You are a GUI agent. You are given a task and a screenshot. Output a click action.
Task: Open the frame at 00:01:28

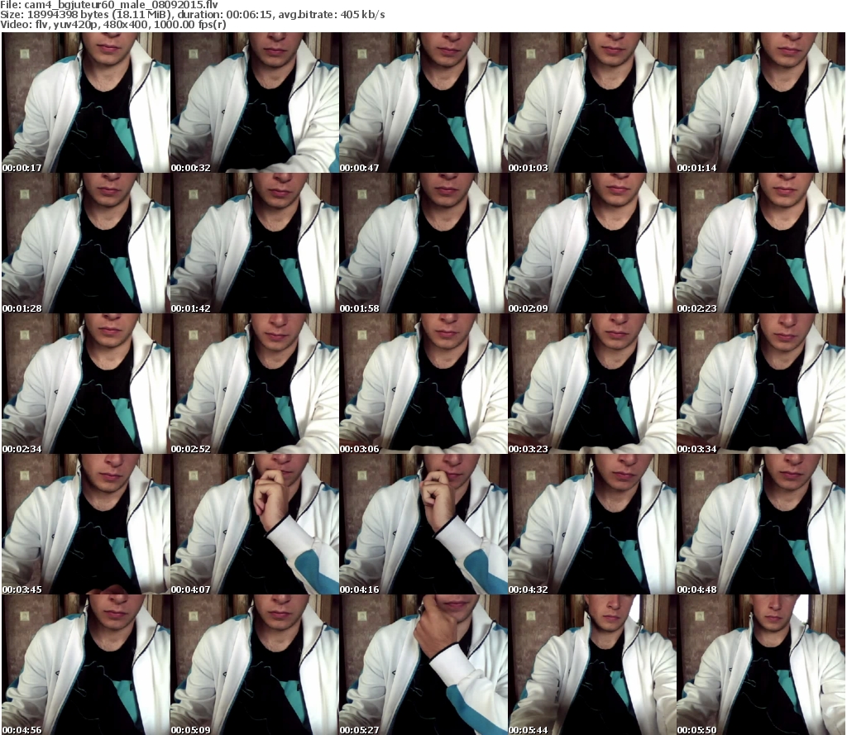(x=86, y=243)
